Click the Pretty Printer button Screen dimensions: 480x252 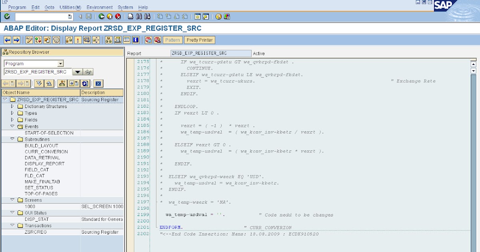tap(200, 40)
